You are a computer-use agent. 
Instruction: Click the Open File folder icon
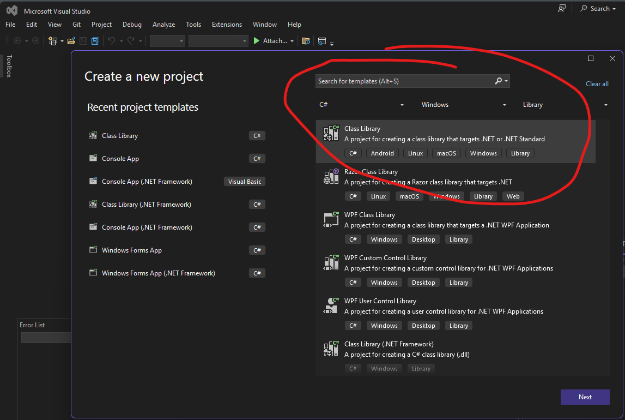pos(71,41)
